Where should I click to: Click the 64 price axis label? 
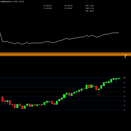(x=124, y=83)
